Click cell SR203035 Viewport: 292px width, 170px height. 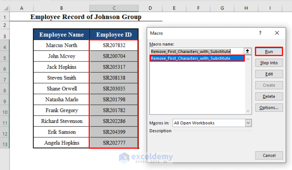click(114, 89)
